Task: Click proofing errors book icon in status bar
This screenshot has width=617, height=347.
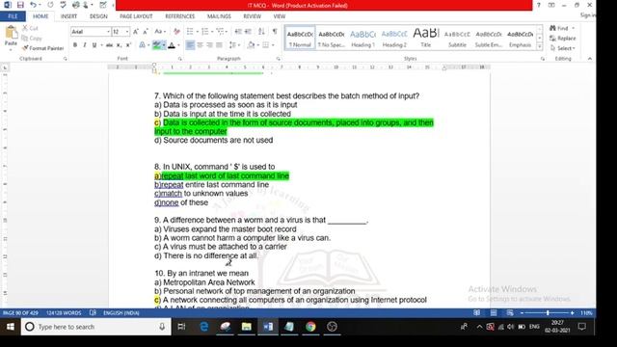Action: [x=93, y=312]
